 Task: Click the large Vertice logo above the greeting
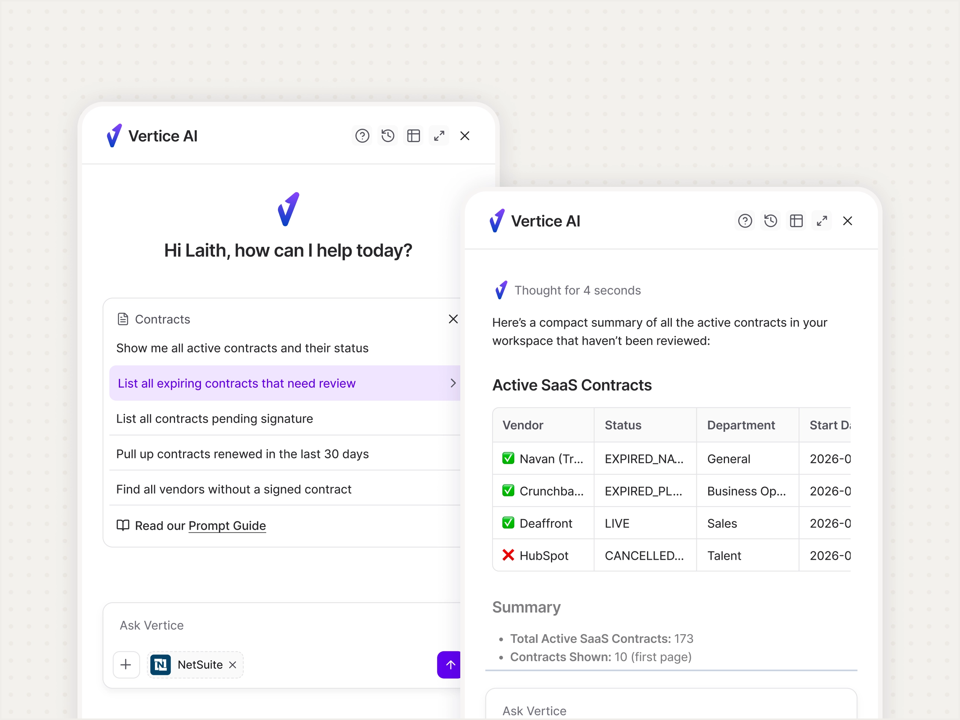[288, 209]
